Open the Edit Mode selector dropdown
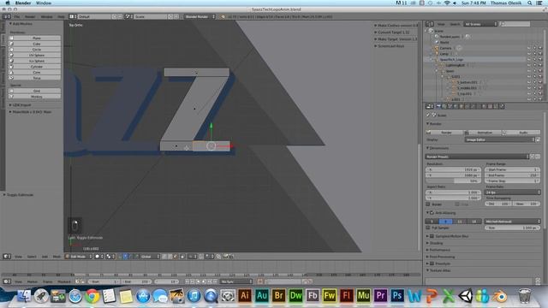Screen dimensions: 548x308 tap(79, 257)
